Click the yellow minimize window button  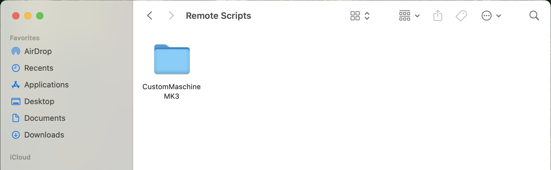[28, 16]
